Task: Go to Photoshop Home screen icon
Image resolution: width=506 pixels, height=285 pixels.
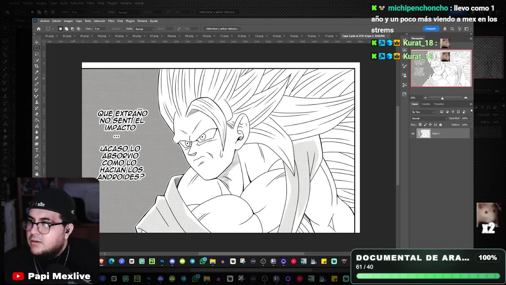Action: (x=39, y=29)
